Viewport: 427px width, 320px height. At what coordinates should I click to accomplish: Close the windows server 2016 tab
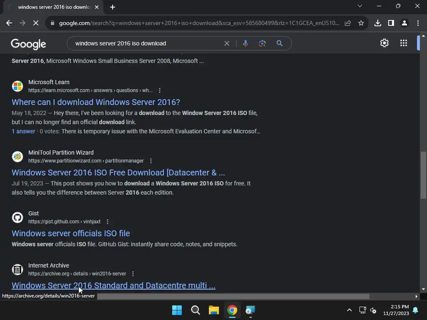[x=97, y=7]
